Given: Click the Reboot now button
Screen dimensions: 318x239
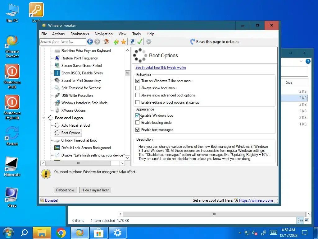Looking at the screenshot, I should click(x=65, y=190).
